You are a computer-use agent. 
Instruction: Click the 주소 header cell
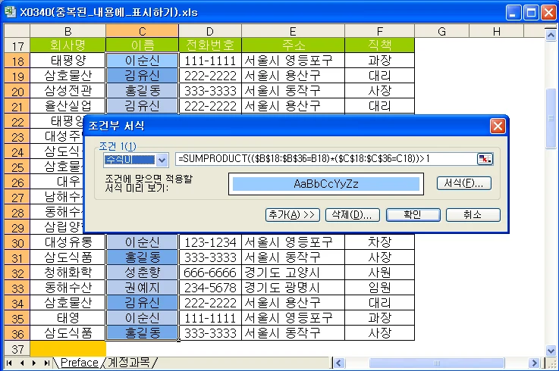[x=293, y=45]
